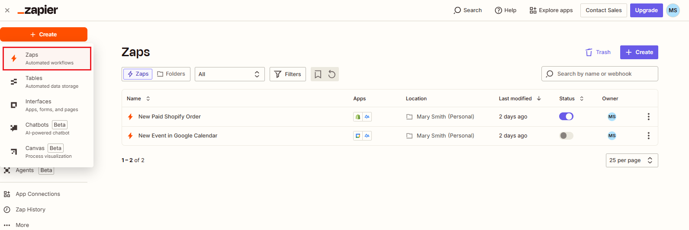
Task: Click the reset filters undo icon
Action: pos(332,74)
